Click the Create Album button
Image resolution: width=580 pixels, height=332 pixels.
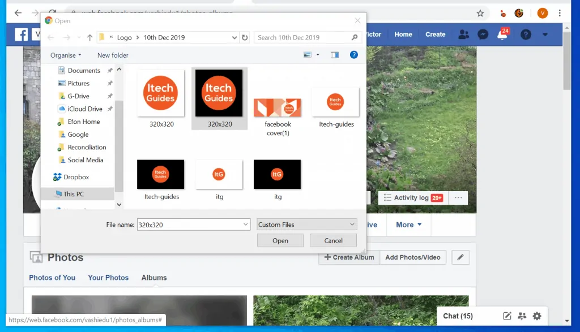(x=348, y=257)
